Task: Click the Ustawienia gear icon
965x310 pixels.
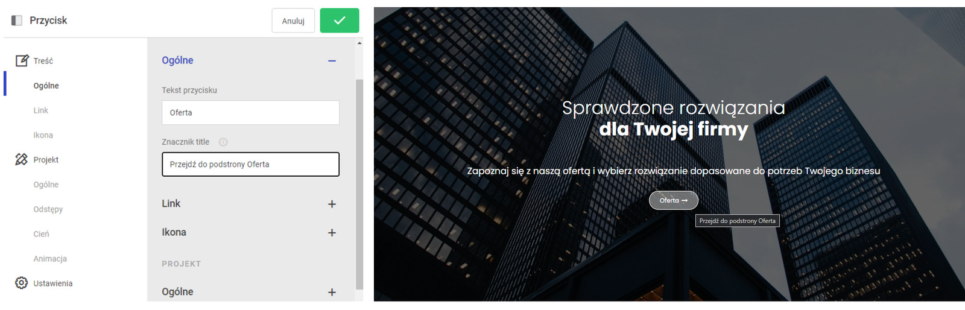Action: (x=21, y=283)
